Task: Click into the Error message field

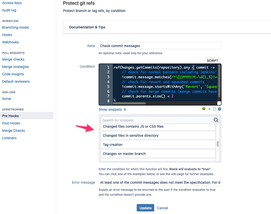Action: tap(160, 182)
